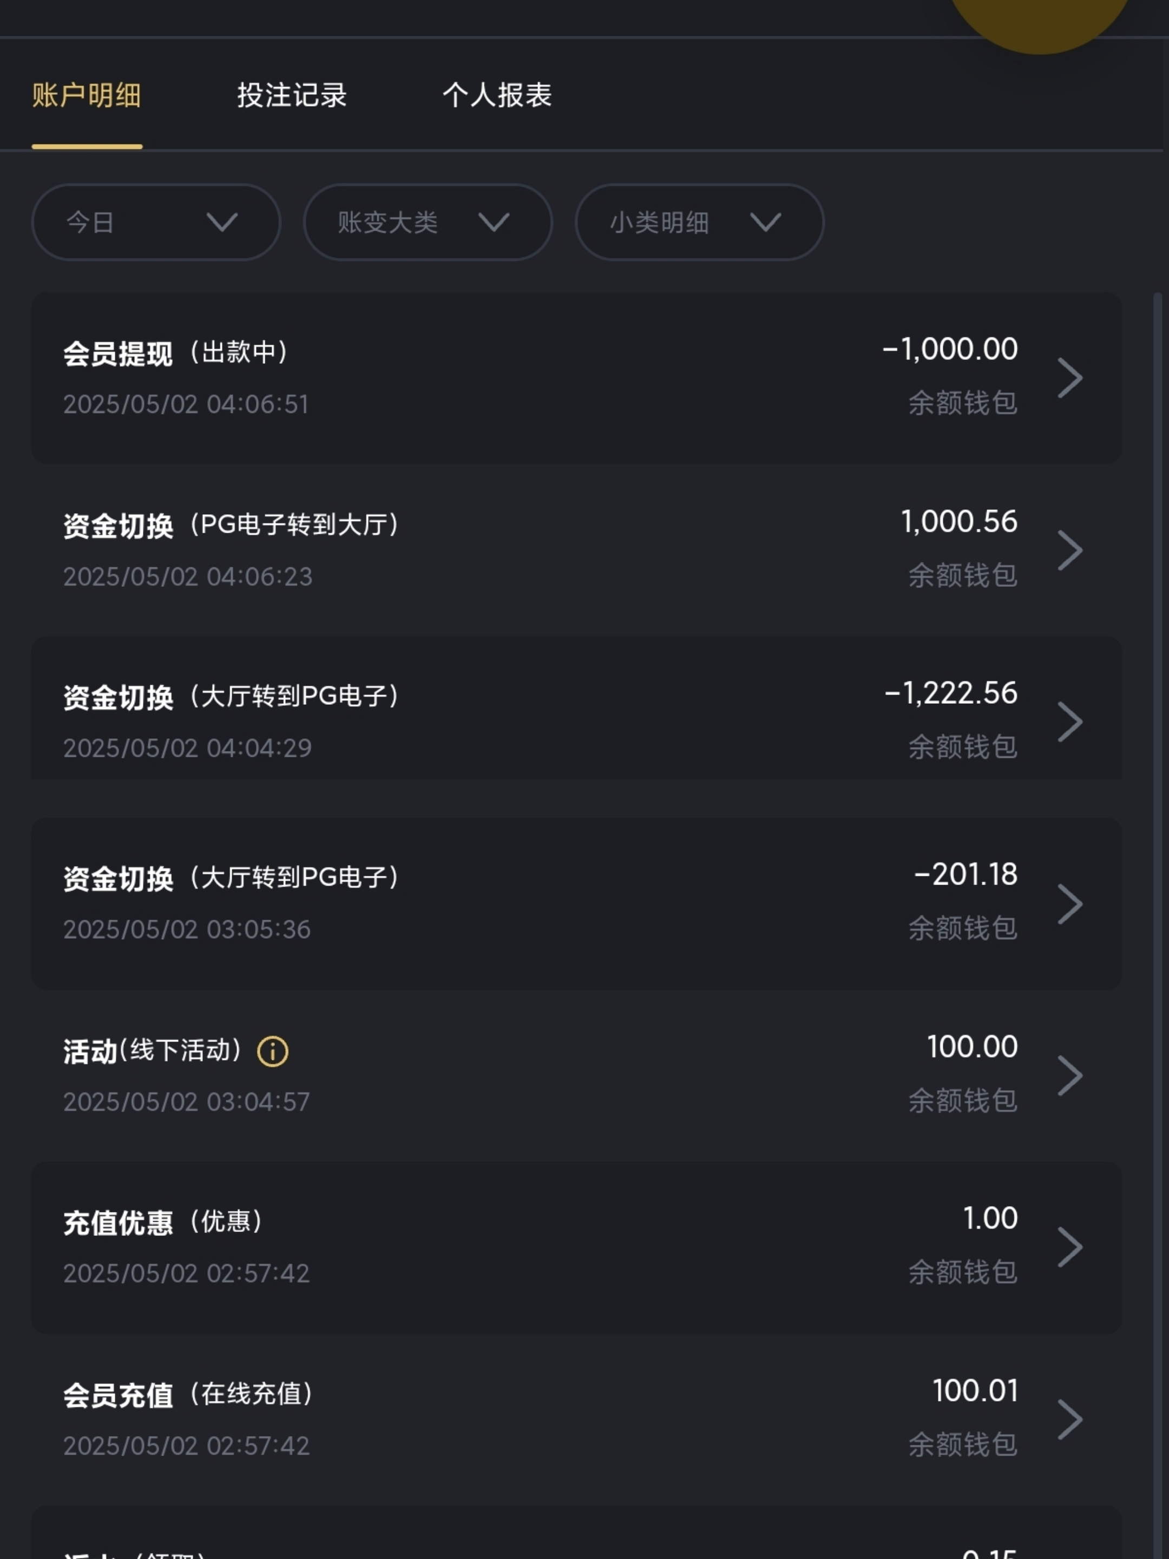The width and height of the screenshot is (1169, 1559).
Task: Select the 账户明细 tab
Action: [x=87, y=95]
